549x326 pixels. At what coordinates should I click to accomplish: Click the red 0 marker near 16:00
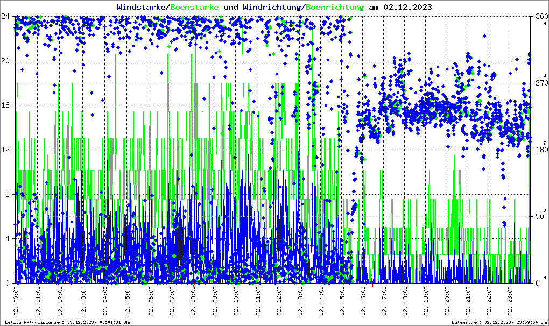pos(371,286)
